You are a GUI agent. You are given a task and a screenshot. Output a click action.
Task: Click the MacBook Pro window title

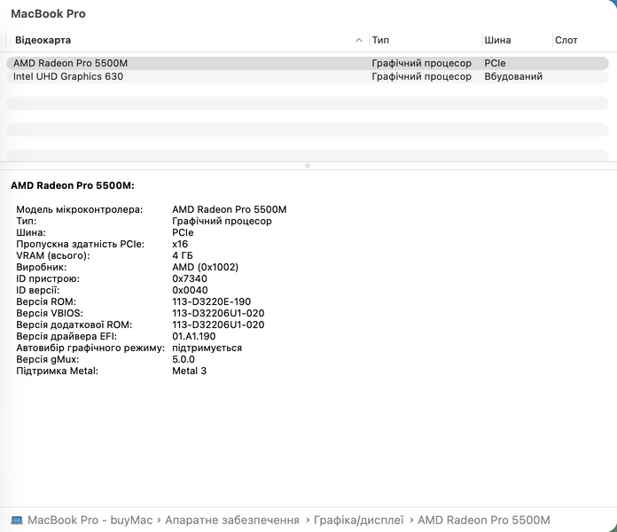[x=48, y=14]
